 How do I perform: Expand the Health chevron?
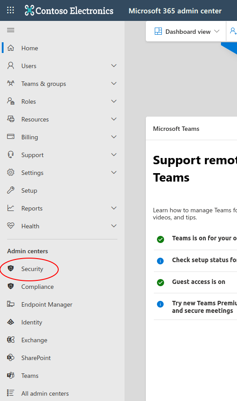pyautogui.click(x=114, y=226)
